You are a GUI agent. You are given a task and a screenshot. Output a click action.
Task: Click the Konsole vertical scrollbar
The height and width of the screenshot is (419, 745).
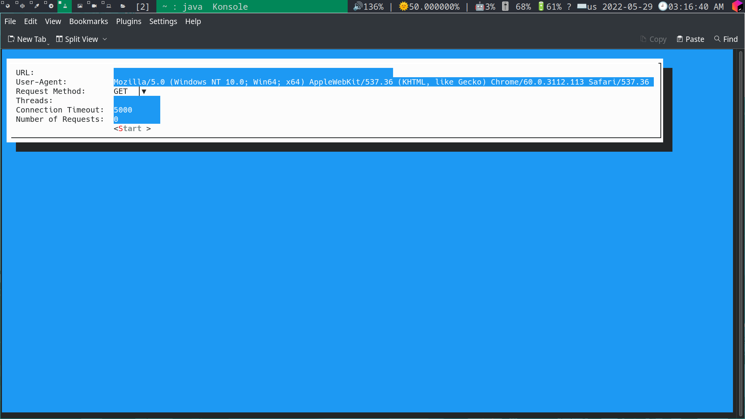[740, 233]
